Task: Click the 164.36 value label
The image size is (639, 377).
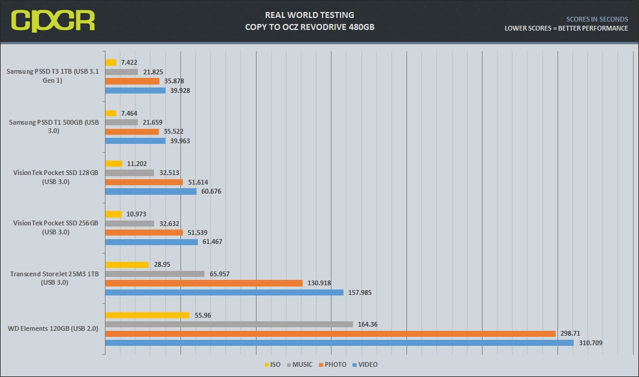Action: [367, 324]
